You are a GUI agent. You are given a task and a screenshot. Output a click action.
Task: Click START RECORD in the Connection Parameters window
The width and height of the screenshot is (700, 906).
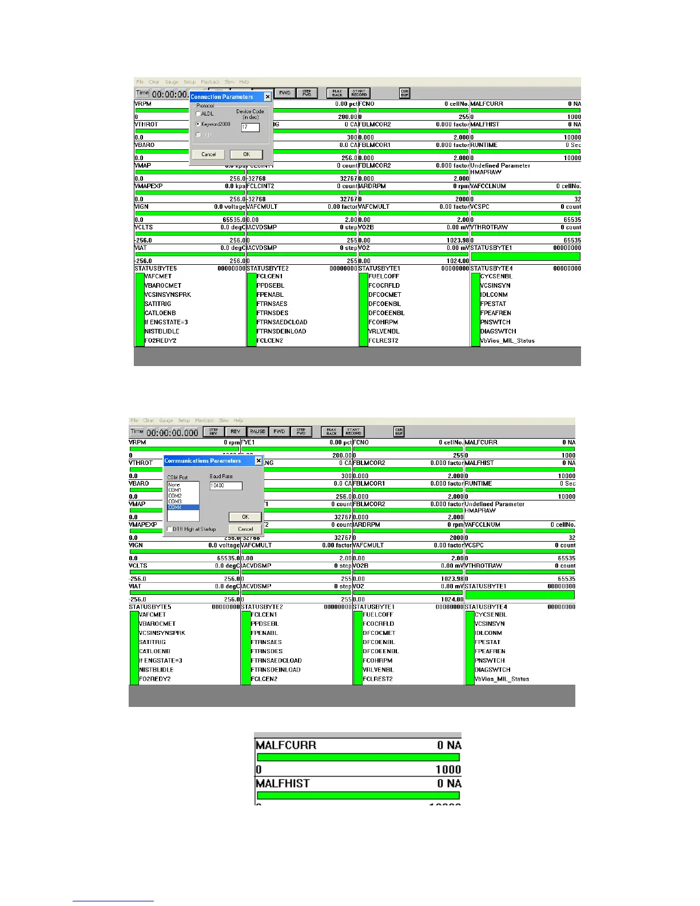point(359,93)
